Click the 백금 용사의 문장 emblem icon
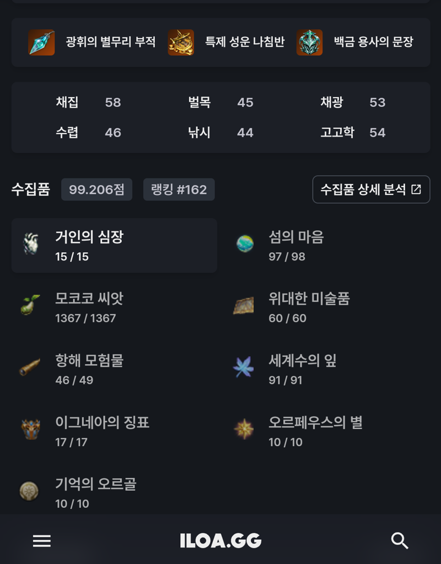 pyautogui.click(x=309, y=42)
